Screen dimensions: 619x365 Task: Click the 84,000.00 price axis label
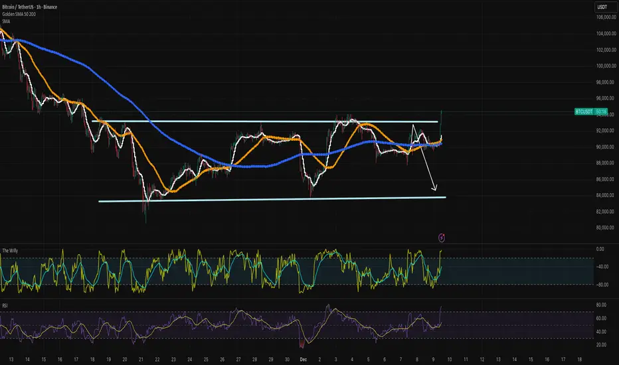click(605, 195)
